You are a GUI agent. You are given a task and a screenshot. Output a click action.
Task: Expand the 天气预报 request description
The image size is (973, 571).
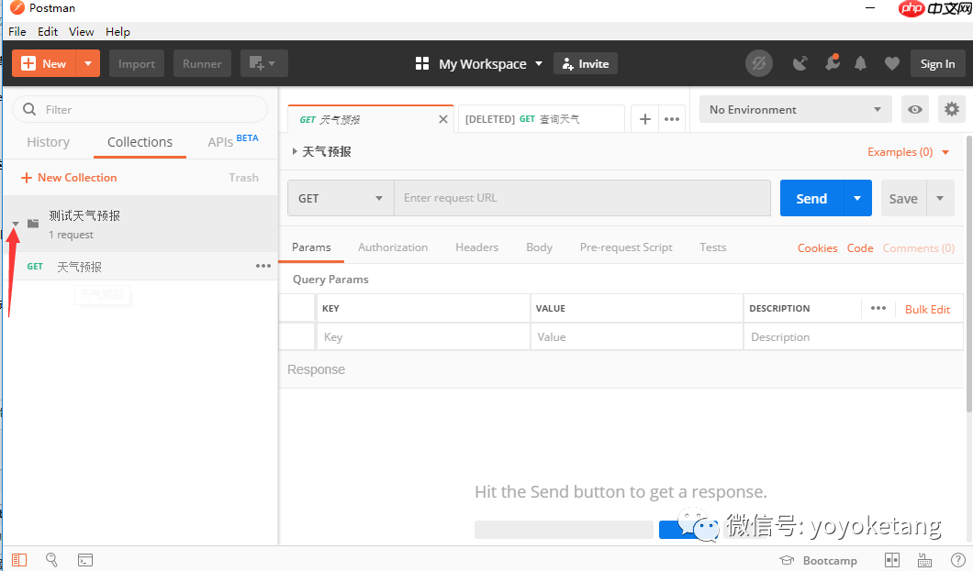pyautogui.click(x=295, y=151)
